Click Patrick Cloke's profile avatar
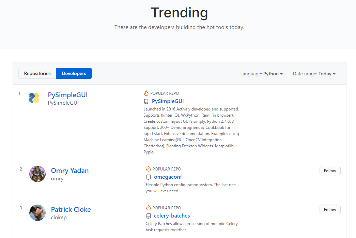 coord(37,213)
